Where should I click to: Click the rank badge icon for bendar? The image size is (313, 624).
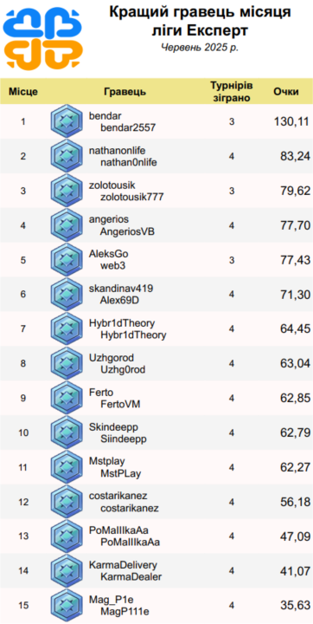67,121
